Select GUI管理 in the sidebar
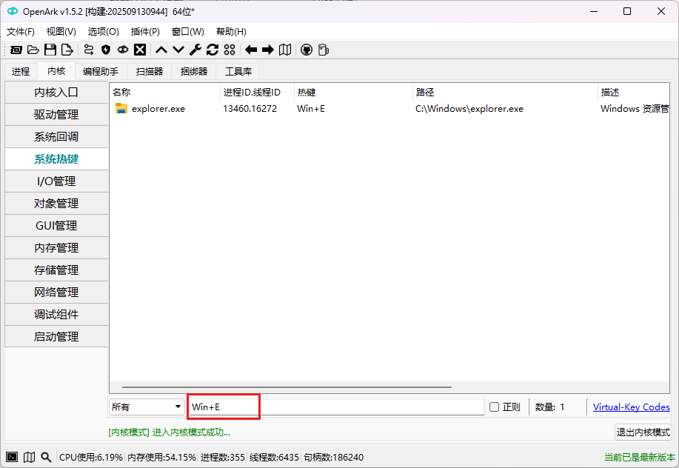 [x=56, y=226]
